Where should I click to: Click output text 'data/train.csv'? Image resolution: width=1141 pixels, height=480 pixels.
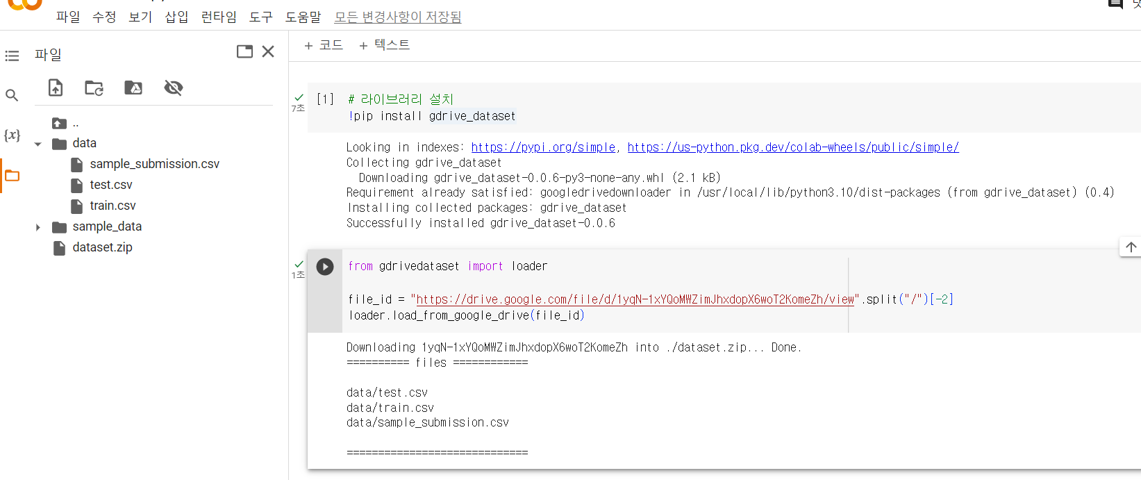390,408
